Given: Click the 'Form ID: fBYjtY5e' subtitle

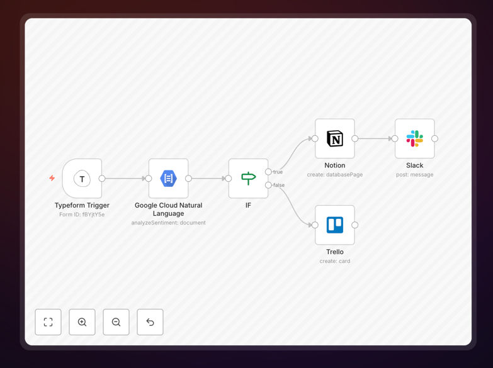Looking at the screenshot, I should tap(82, 215).
